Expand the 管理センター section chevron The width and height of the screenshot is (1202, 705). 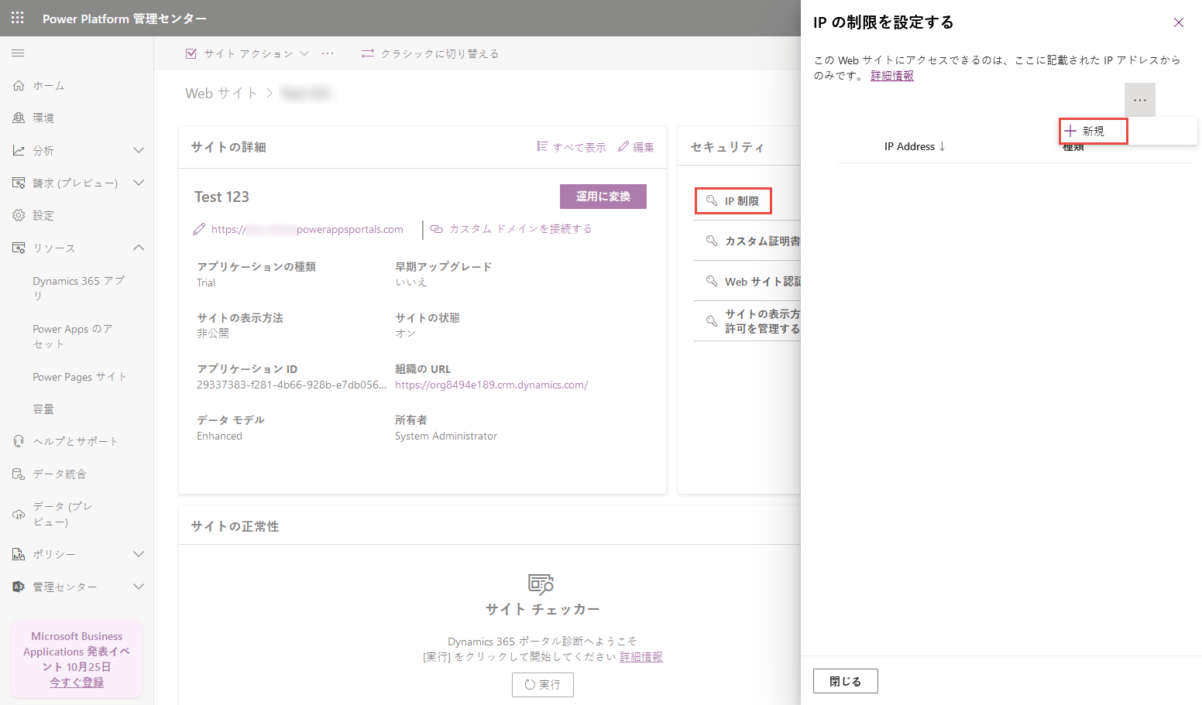tap(139, 587)
